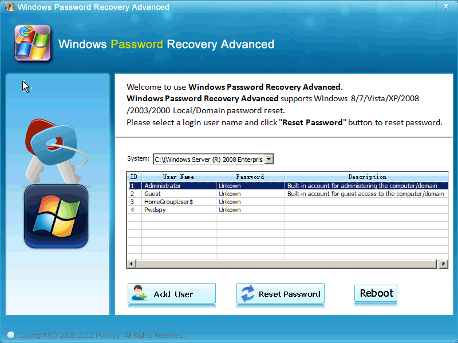Close the Windows Password Recovery Advanced window
This screenshot has width=458, height=343.
tap(446, 6)
